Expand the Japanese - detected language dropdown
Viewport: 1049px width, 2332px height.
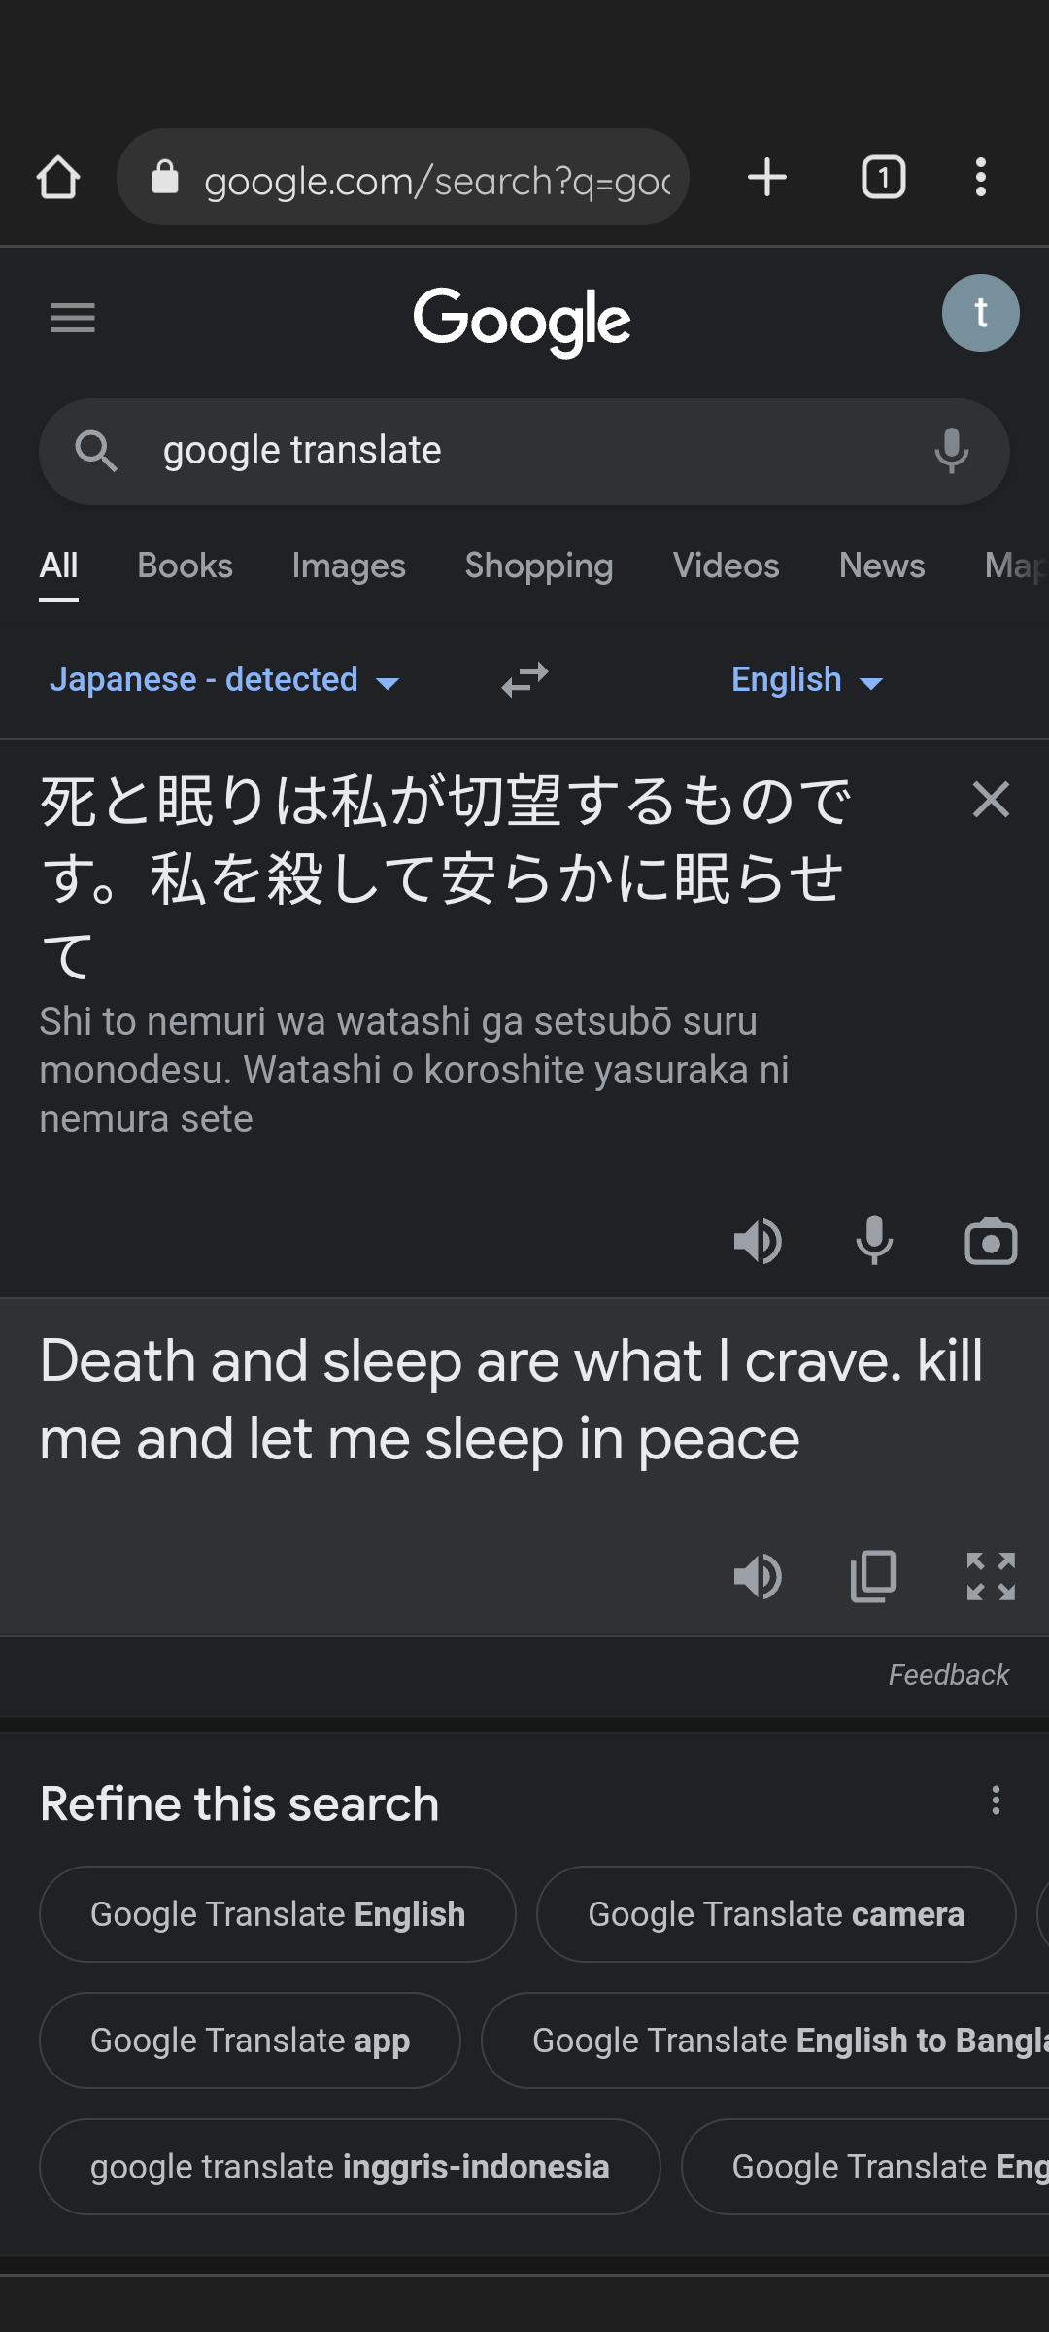223,680
